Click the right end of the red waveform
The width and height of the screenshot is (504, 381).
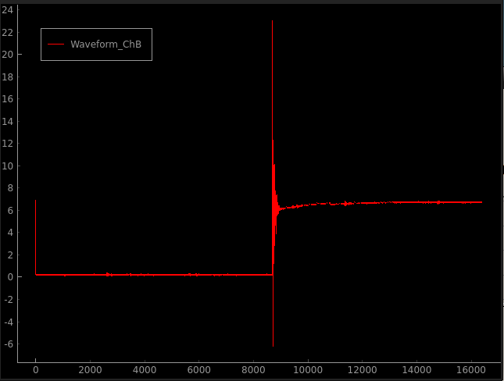click(x=481, y=202)
